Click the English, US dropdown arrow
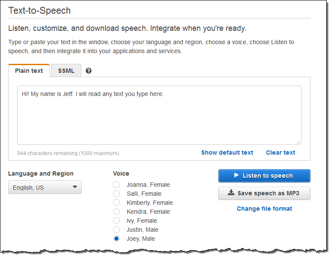 75,187
